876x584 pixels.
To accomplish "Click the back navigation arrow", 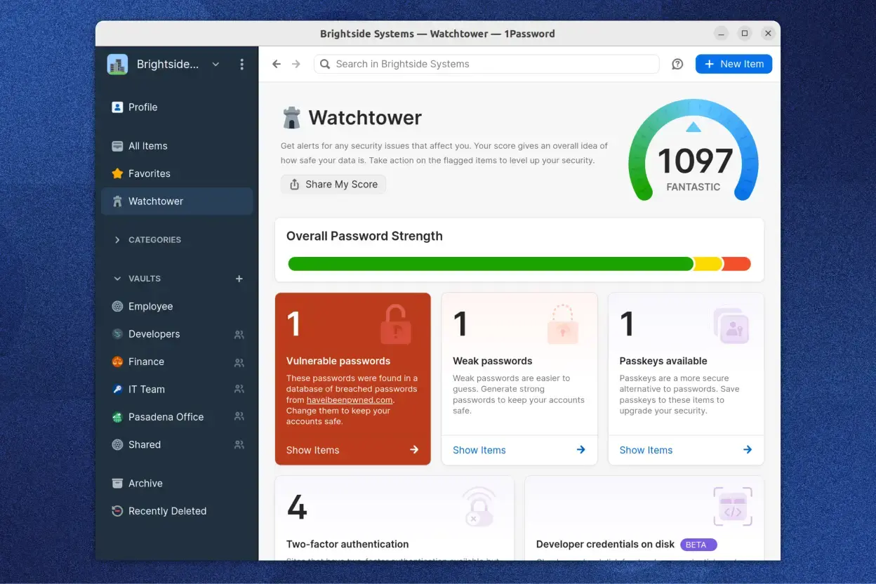I will (x=276, y=63).
